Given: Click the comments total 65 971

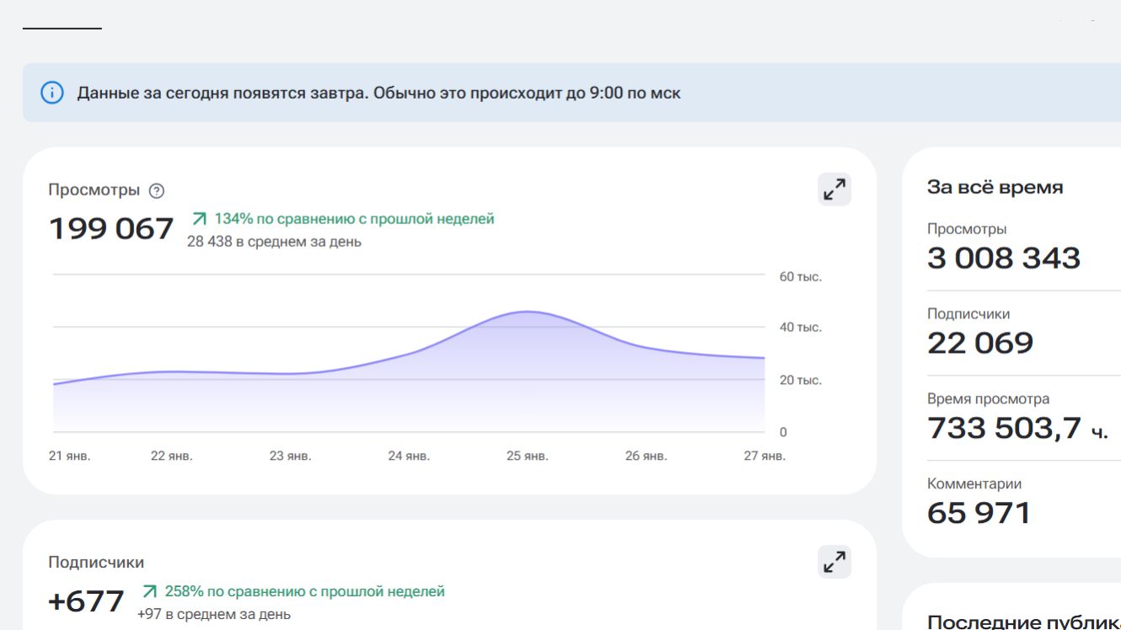Looking at the screenshot, I should click(x=979, y=513).
